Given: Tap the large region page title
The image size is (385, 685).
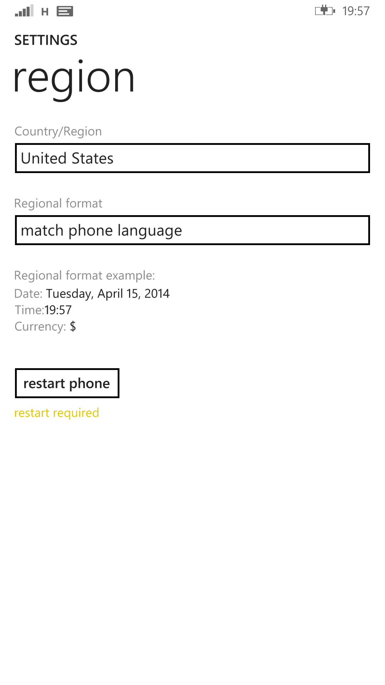Looking at the screenshot, I should [74, 78].
